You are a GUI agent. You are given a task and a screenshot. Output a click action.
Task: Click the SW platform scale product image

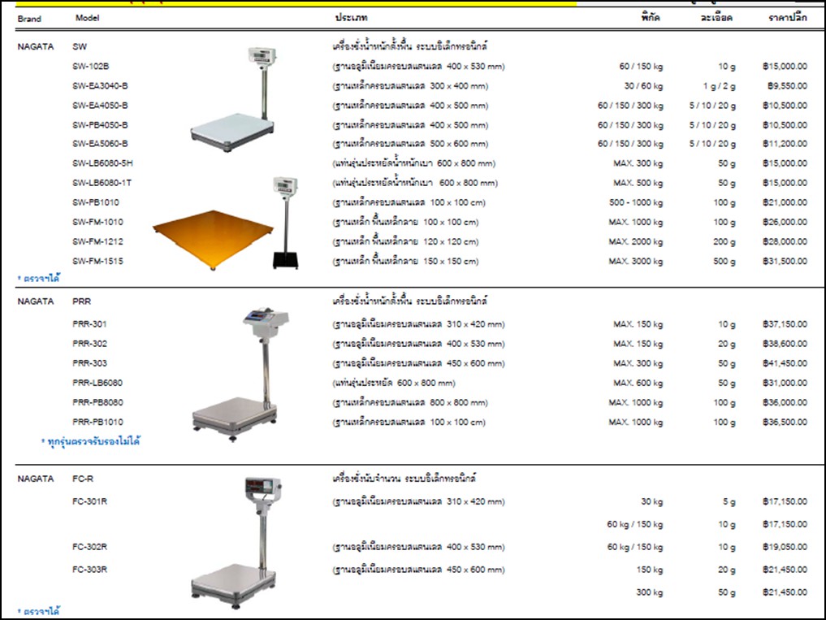232,99
